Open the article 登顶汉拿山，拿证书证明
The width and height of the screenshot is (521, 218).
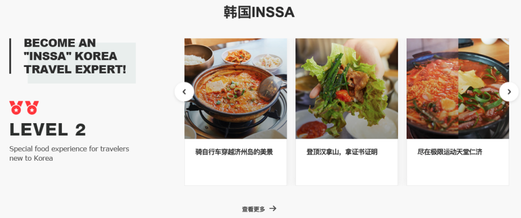[342, 152]
